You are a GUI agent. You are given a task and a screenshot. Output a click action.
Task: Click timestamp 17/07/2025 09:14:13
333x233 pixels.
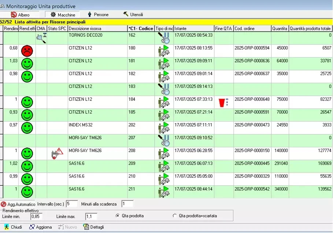(x=193, y=86)
